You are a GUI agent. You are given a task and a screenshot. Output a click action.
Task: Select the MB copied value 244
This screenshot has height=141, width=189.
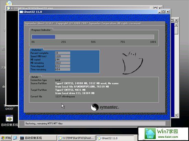pyautogui.click(x=63, y=60)
